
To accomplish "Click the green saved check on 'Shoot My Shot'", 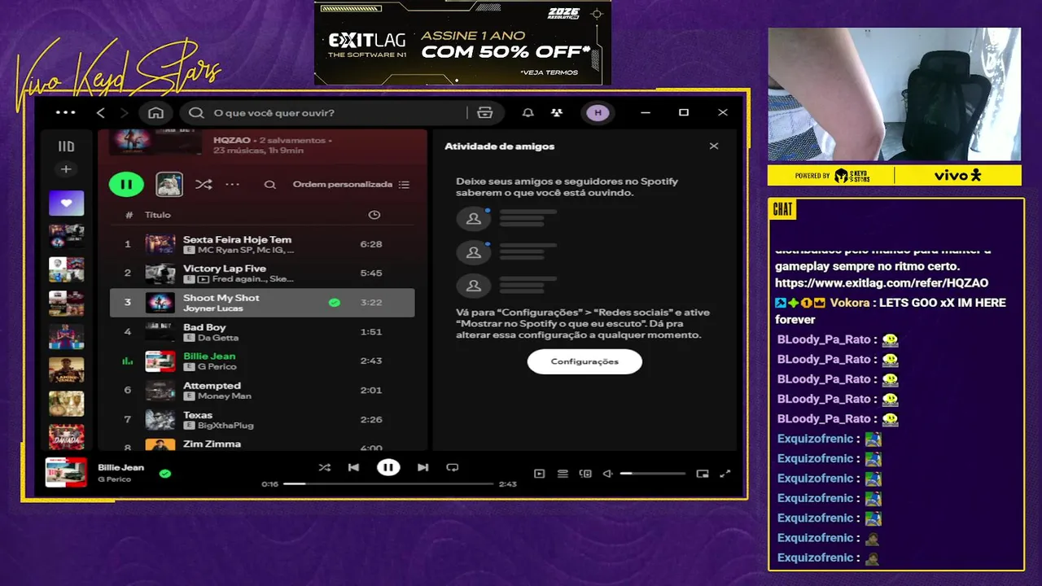I will pyautogui.click(x=334, y=303).
